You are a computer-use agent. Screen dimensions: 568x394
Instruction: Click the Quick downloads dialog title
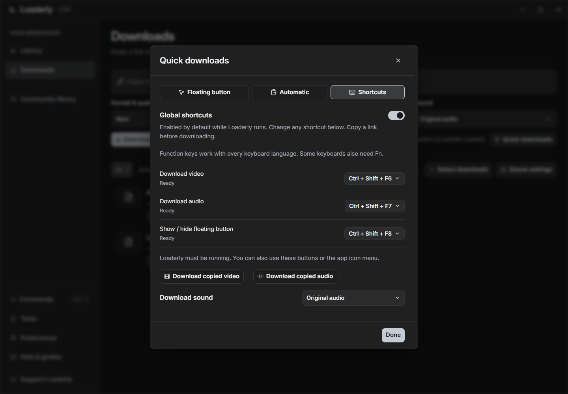click(x=194, y=60)
